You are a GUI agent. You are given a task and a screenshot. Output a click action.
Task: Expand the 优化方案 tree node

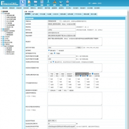click(x=1, y=41)
